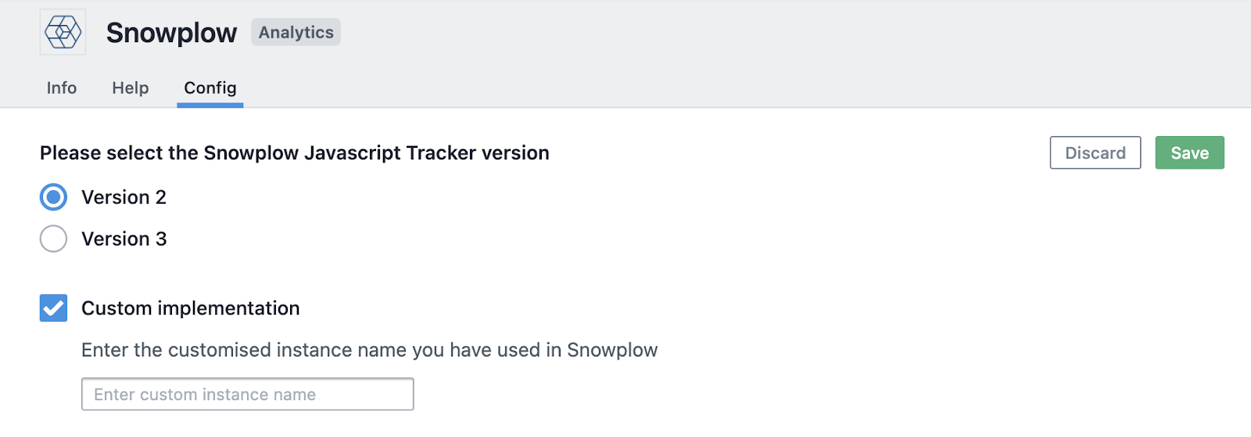Image resolution: width=1251 pixels, height=437 pixels.
Task: Click the "Custom implementation" label text
Action: pyautogui.click(x=190, y=308)
